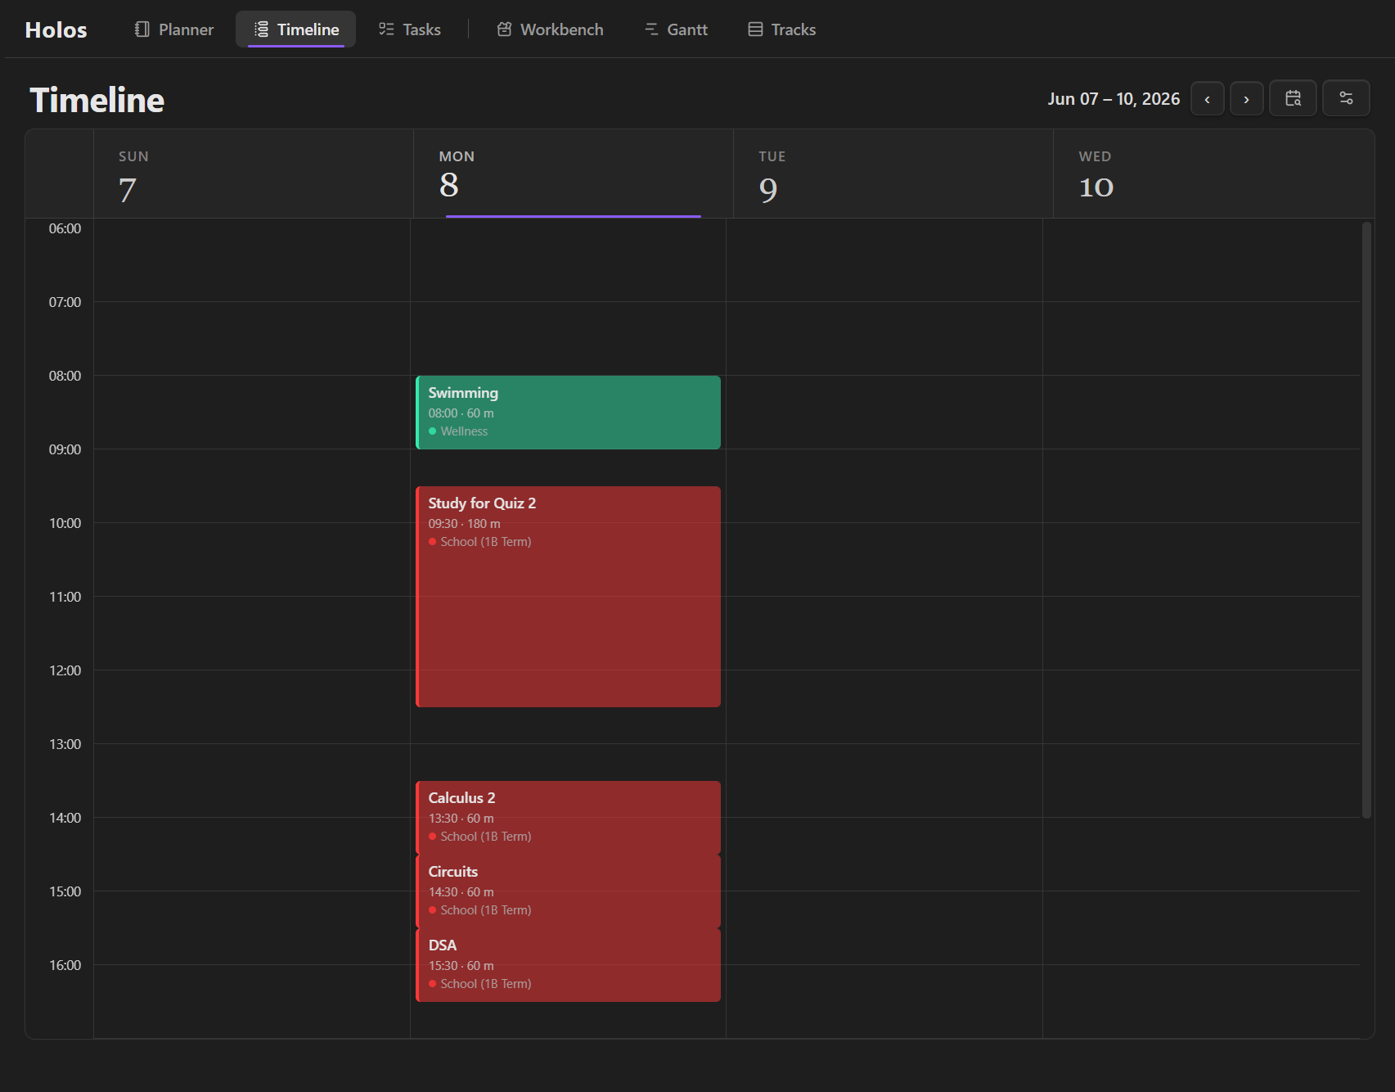Open the Gantt view tab
Screen dimensions: 1395x1092
click(x=676, y=29)
